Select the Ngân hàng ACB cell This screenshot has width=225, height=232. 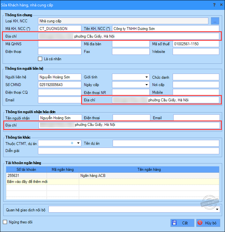(149, 176)
